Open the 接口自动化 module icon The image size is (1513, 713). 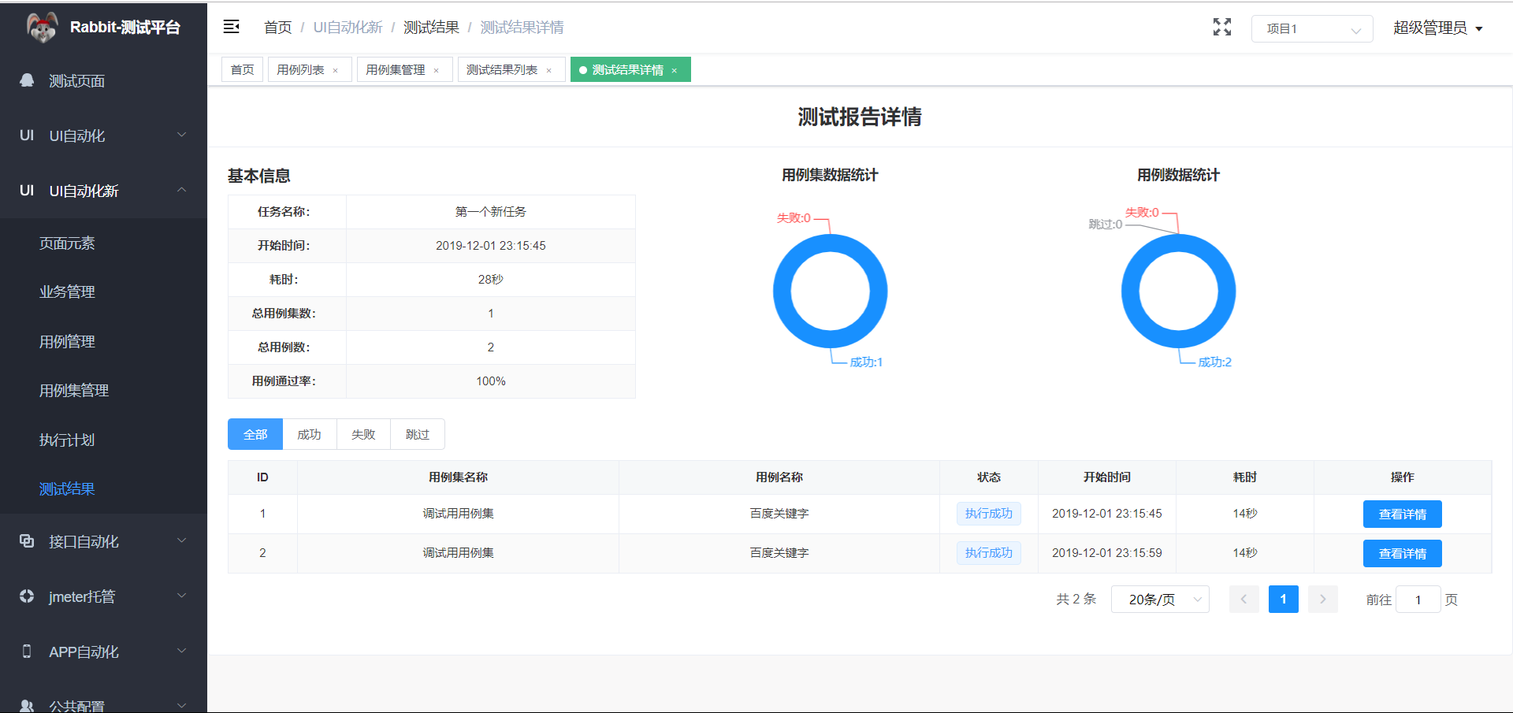click(x=26, y=540)
